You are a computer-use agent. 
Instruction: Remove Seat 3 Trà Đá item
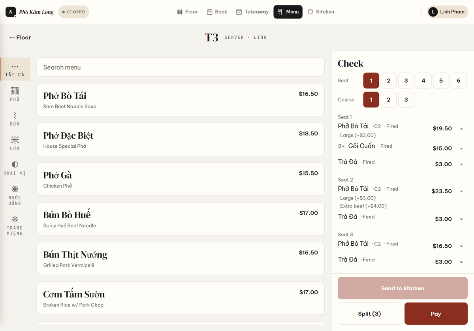pos(461,262)
